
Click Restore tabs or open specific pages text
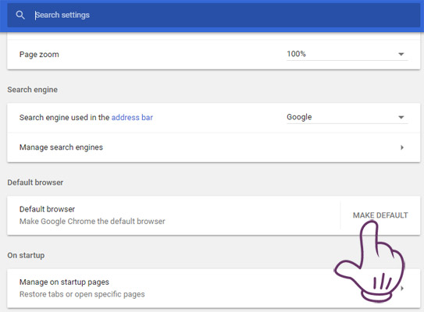coord(82,294)
